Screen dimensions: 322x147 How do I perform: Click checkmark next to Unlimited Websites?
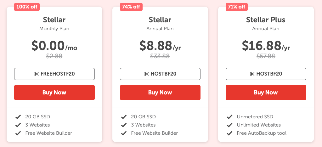coord(229,125)
